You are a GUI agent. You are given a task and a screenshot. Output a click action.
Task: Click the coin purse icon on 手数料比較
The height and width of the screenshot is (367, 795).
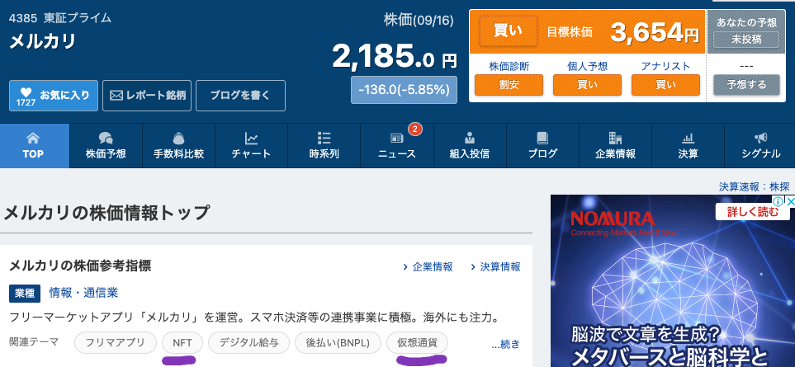(x=178, y=138)
